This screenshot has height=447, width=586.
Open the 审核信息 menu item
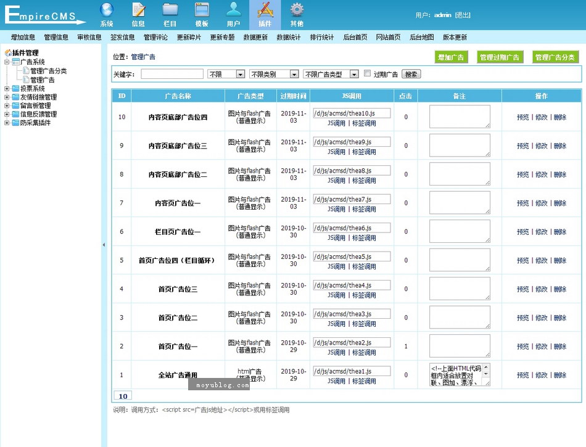(89, 37)
